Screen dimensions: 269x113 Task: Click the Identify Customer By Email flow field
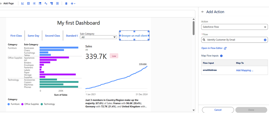233,40
